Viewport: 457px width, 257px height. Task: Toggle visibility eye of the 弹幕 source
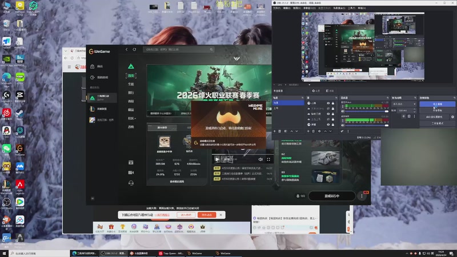[x=328, y=125]
